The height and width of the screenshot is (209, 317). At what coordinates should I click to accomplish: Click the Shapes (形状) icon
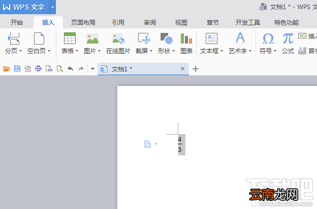[x=166, y=38]
